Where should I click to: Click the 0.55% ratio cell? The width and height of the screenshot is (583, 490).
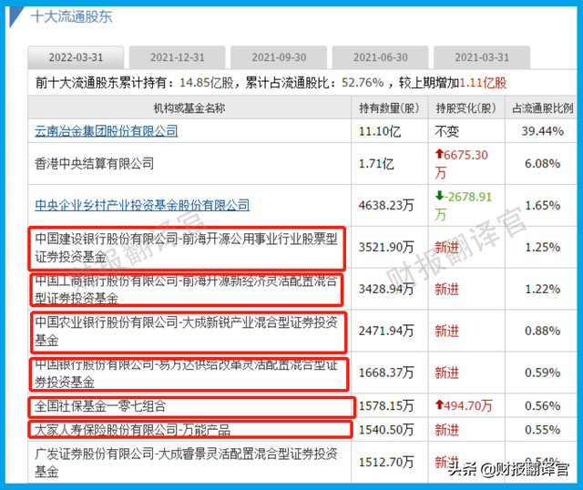coord(543,430)
